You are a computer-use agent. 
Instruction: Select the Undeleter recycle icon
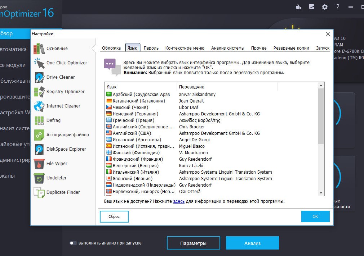(x=39, y=178)
